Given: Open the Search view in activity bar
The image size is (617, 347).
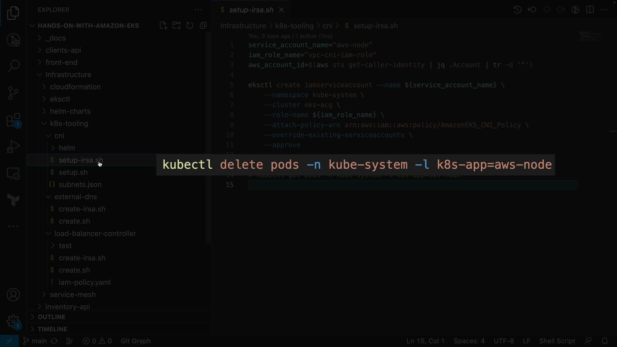Looking at the screenshot, I should tap(13, 67).
